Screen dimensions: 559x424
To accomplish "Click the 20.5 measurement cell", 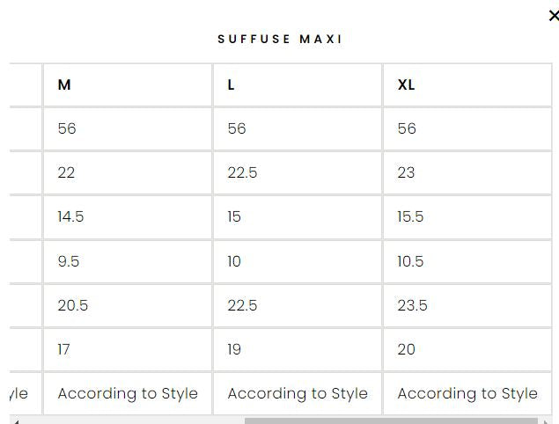I will pyautogui.click(x=72, y=305).
